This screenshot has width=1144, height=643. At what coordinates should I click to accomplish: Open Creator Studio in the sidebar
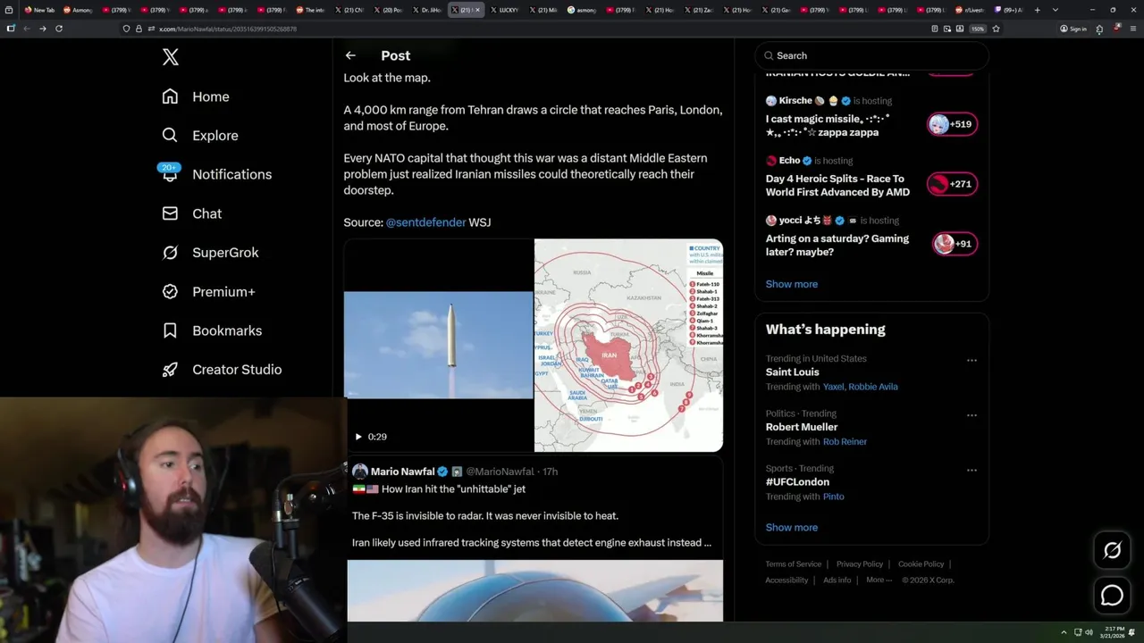[223, 370]
